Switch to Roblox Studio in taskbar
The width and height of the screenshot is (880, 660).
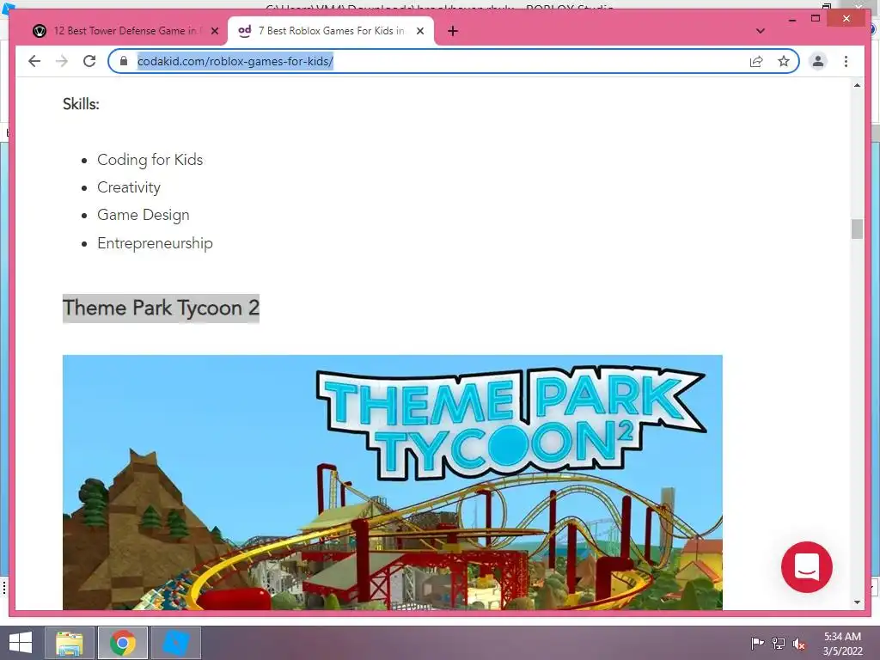(175, 643)
